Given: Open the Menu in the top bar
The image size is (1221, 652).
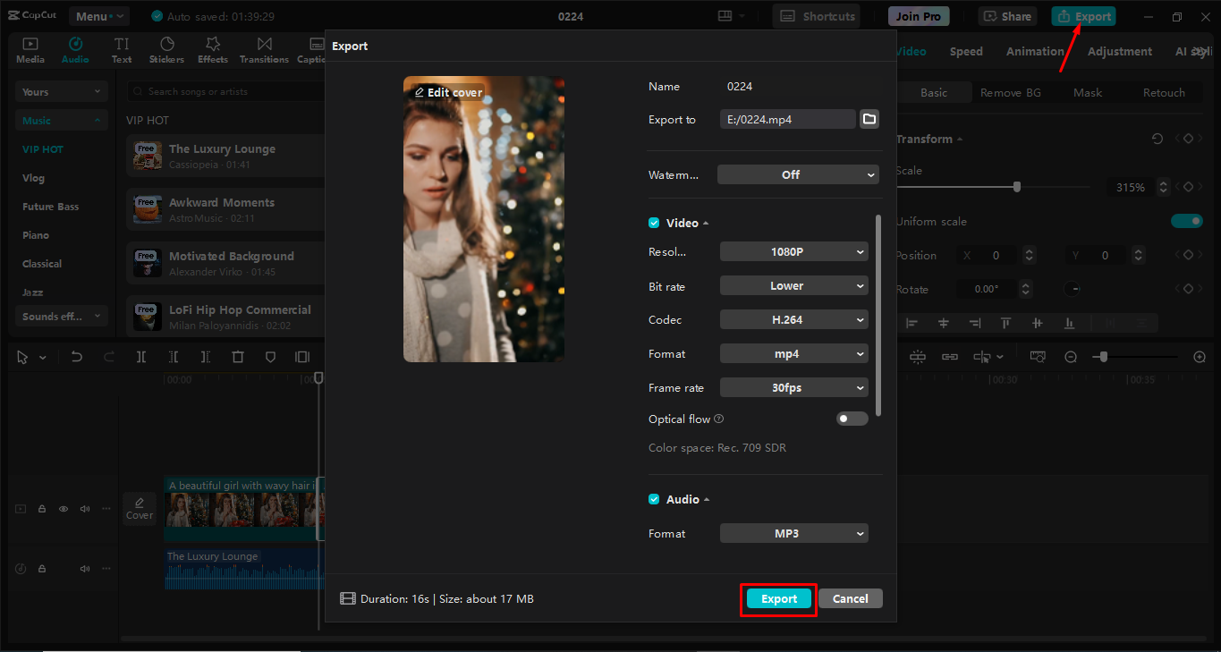Looking at the screenshot, I should 98,15.
